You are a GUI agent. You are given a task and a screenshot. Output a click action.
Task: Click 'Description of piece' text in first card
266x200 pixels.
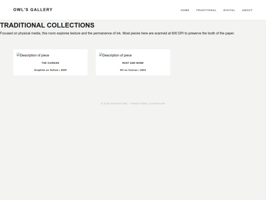tap(34, 55)
